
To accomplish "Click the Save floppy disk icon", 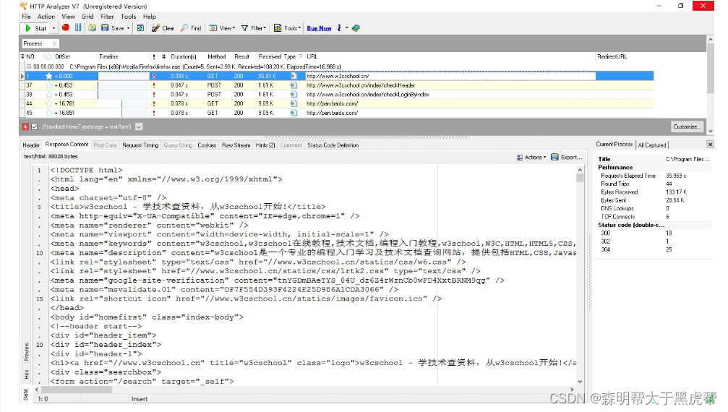I will pyautogui.click(x=105, y=28).
